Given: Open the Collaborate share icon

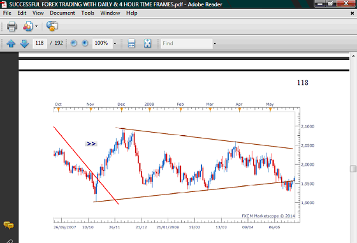Looking at the screenshot, I should [28, 26].
